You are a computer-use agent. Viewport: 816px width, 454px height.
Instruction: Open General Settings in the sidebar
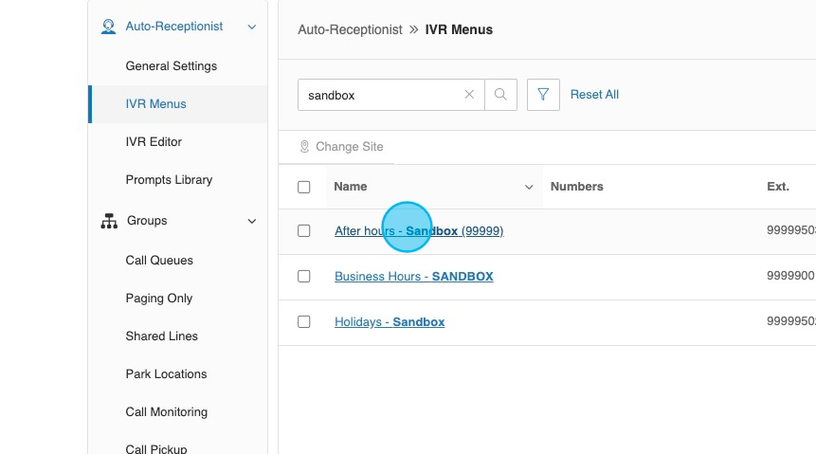(172, 66)
